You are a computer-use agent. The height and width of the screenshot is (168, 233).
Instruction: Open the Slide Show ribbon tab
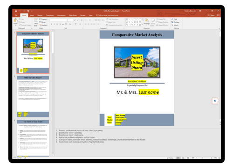(x=73, y=15)
